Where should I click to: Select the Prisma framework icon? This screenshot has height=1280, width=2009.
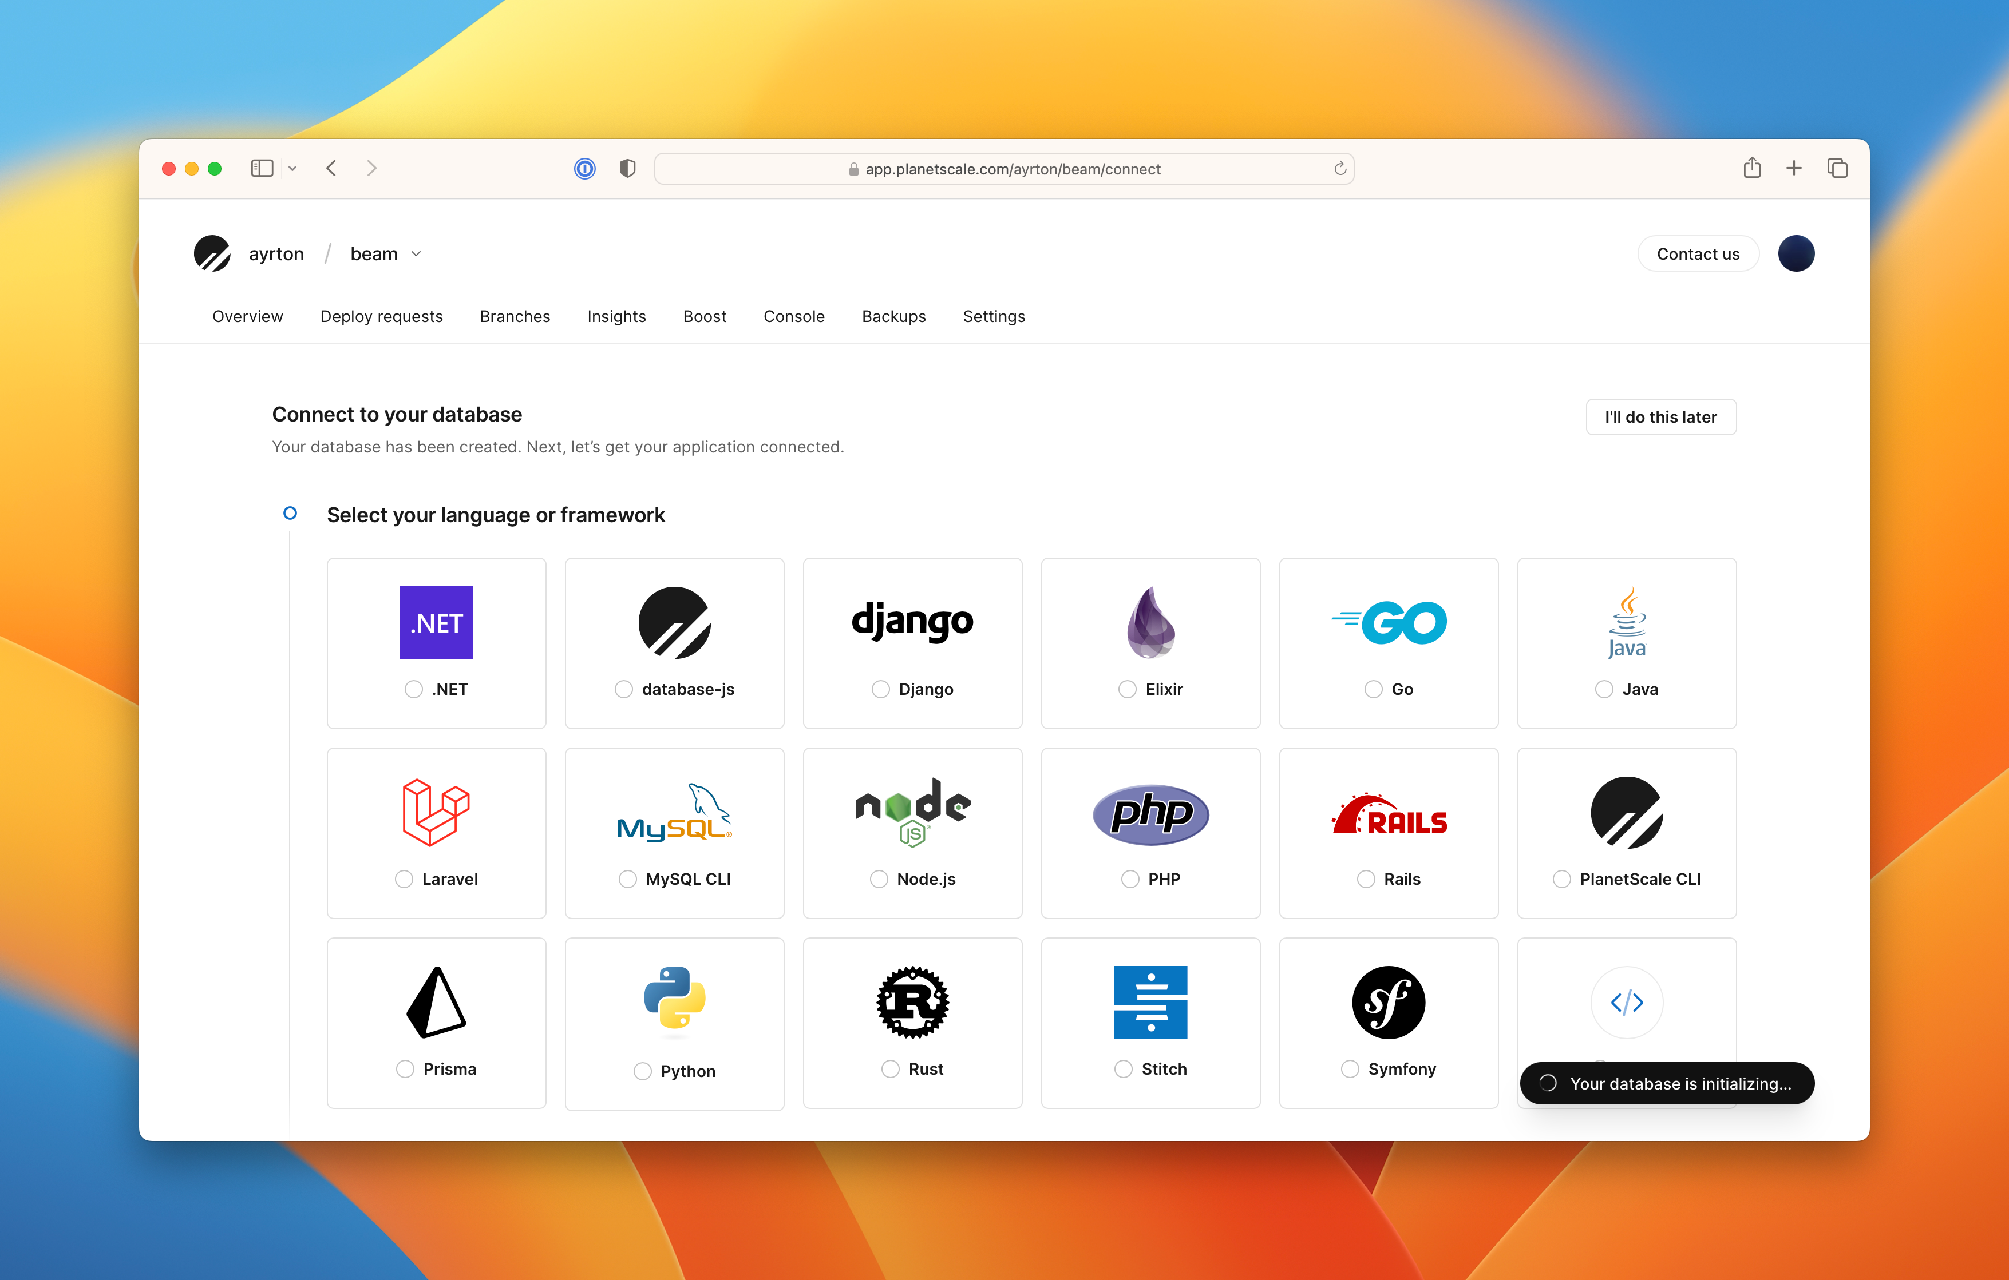click(x=436, y=1002)
